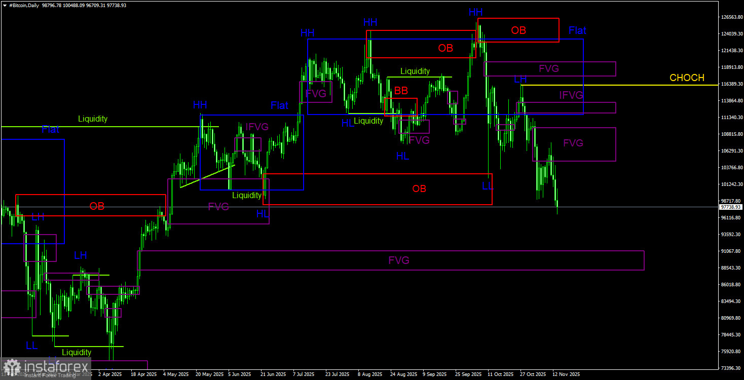The height and width of the screenshot is (380, 744).
Task: Click the 113864.80 price axis label
Action: [x=731, y=101]
